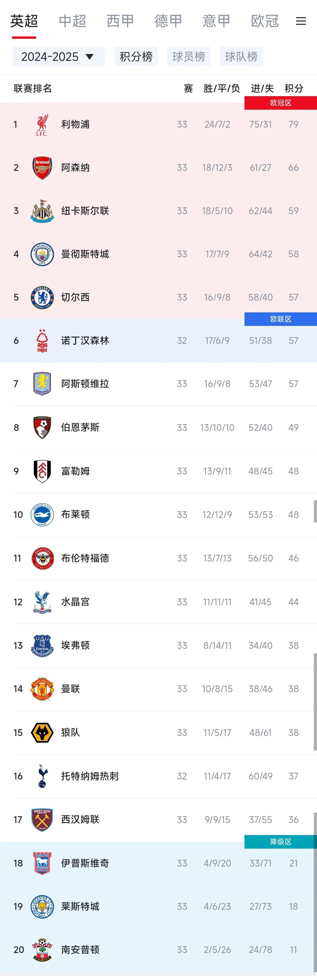Switch to the 欧冠 league tab
Viewport: 317px width, 976px height.
(x=264, y=21)
